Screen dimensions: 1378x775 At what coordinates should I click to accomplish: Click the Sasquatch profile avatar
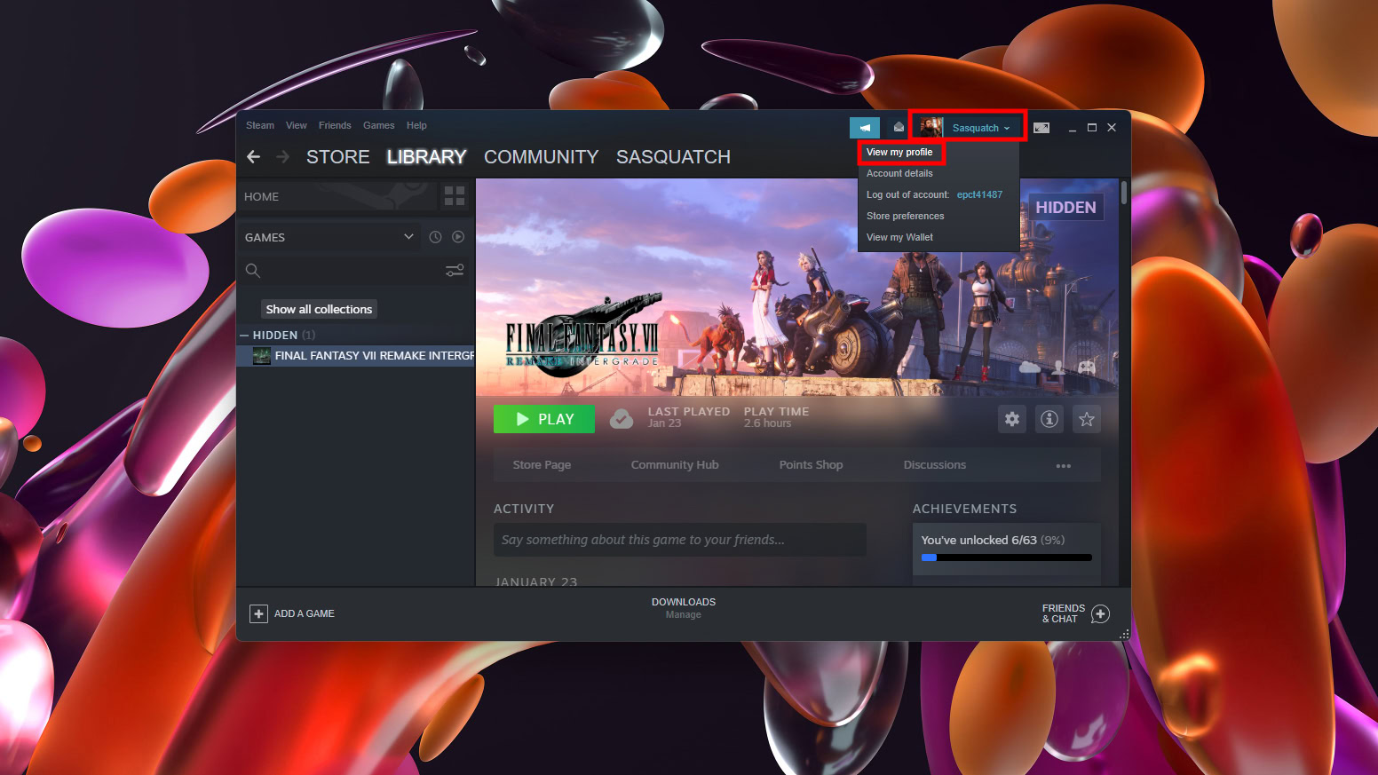coord(931,128)
